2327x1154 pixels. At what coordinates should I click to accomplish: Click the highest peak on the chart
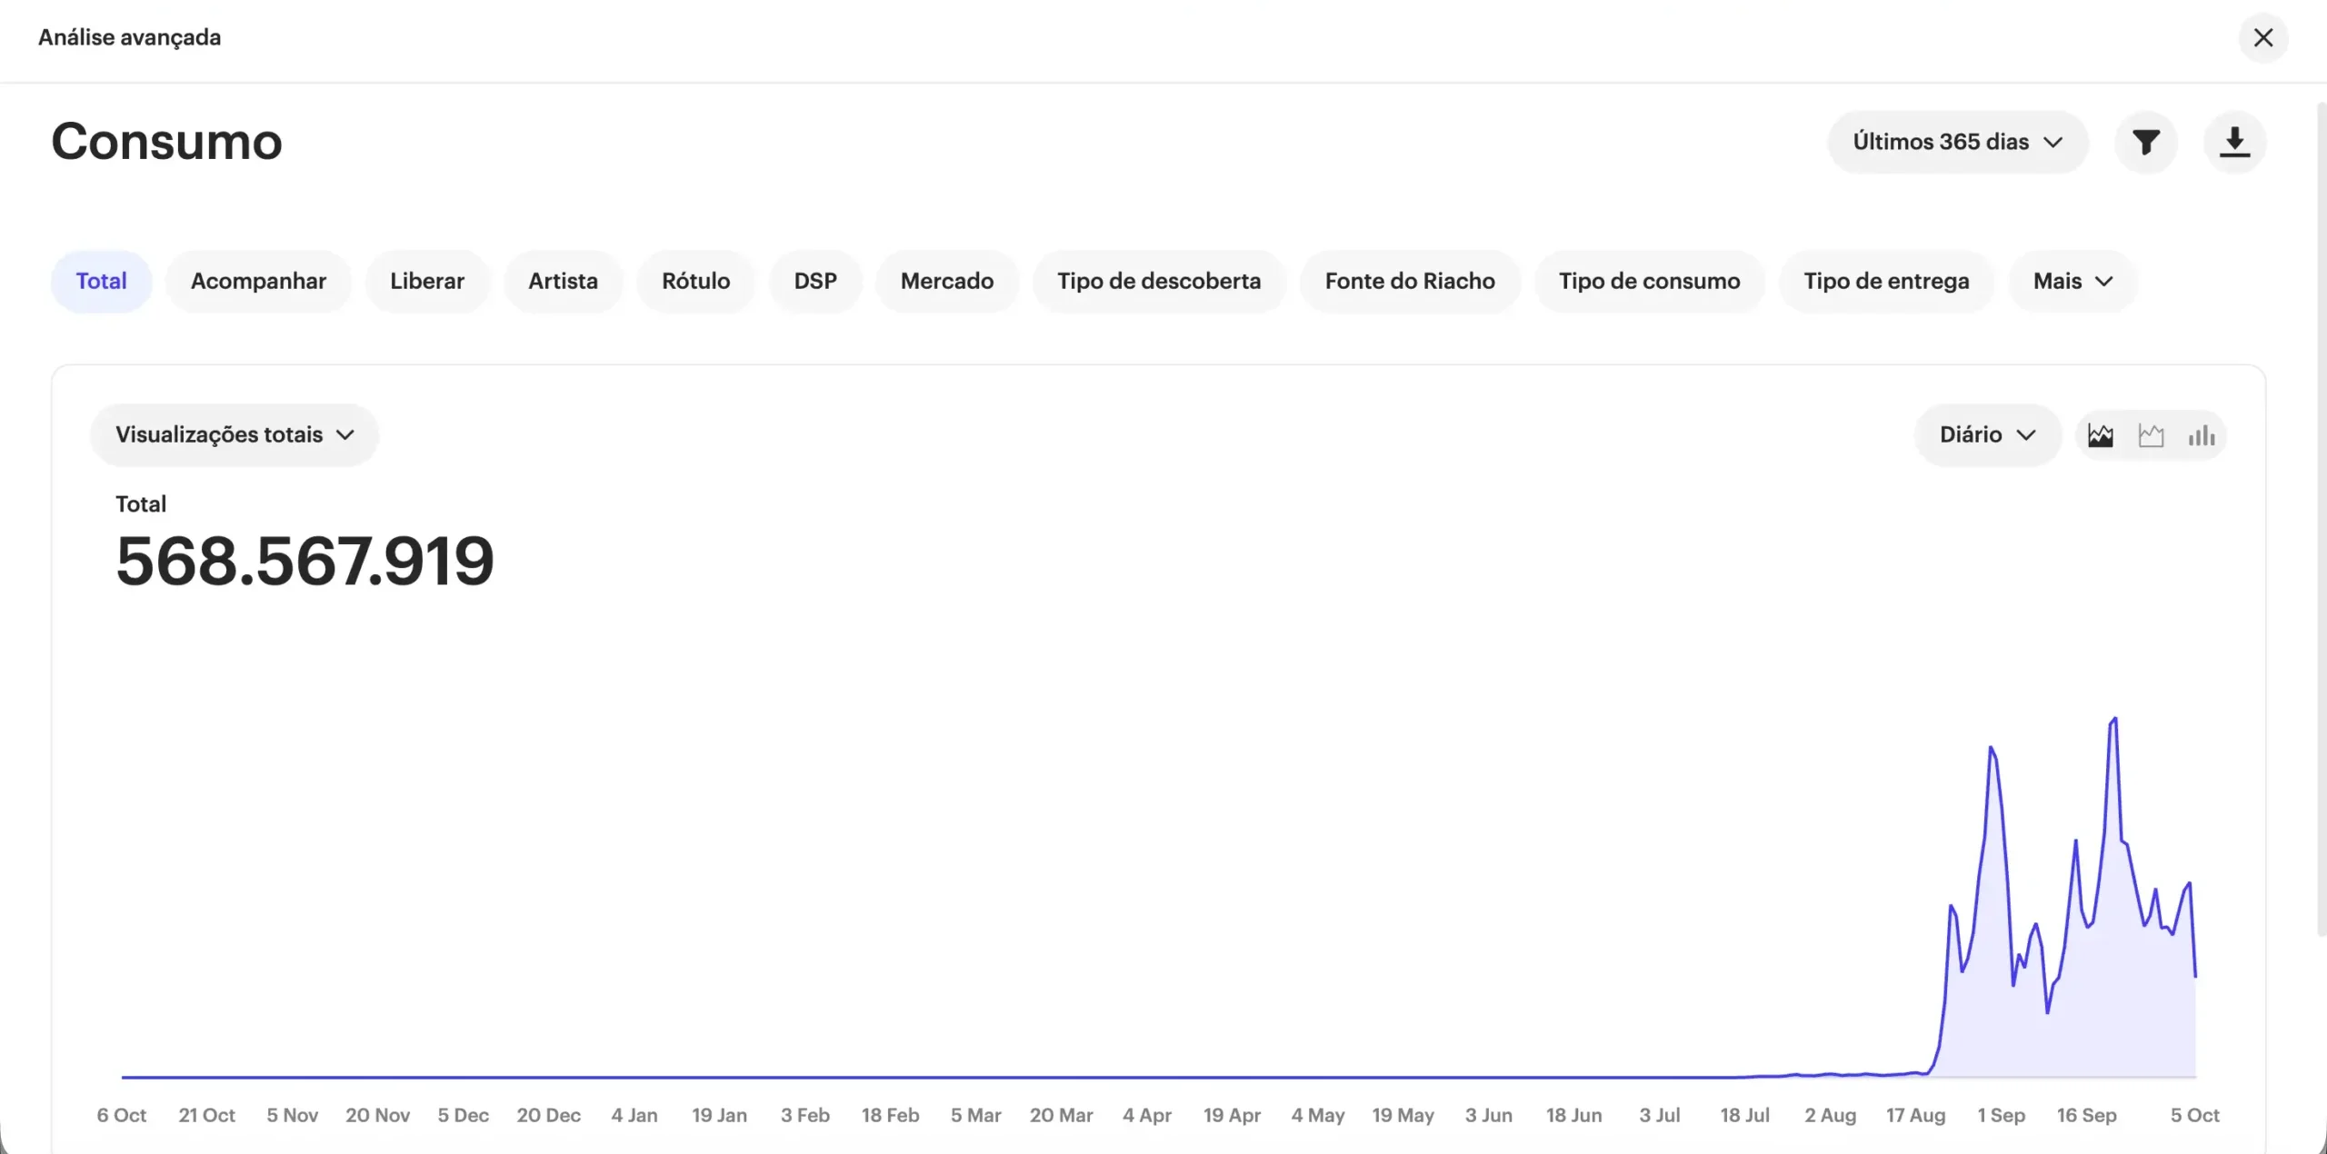2114,720
